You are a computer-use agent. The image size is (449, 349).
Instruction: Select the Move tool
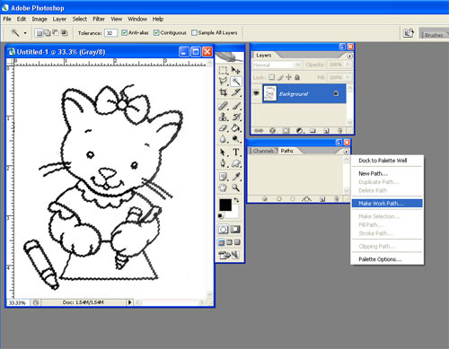tap(236, 70)
